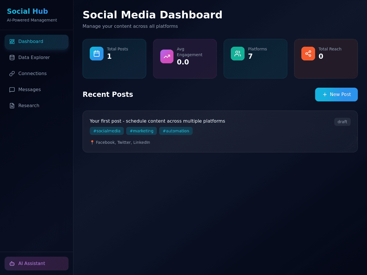
Task: Click the Platforms label
Action: 257,49
